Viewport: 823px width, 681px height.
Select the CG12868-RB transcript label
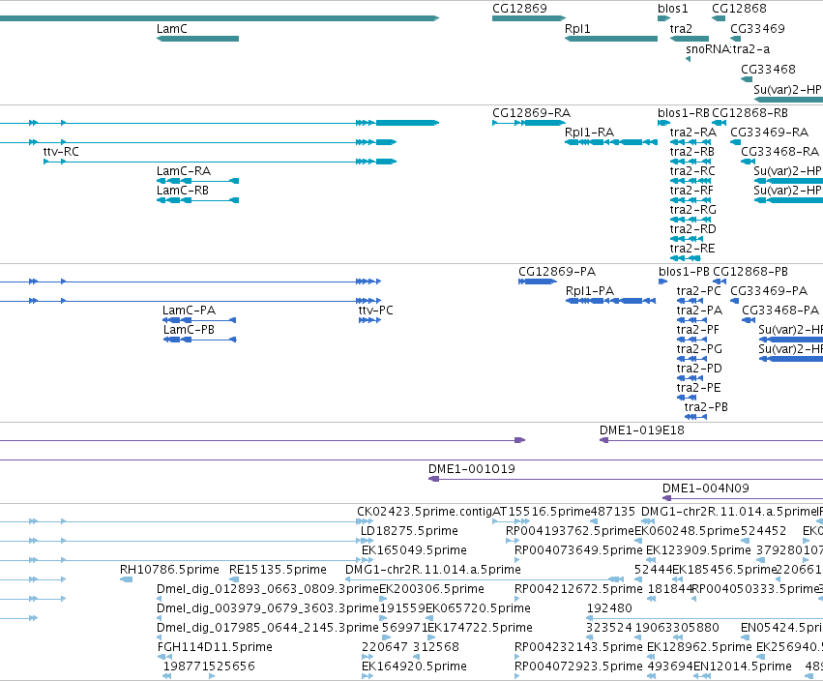750,113
